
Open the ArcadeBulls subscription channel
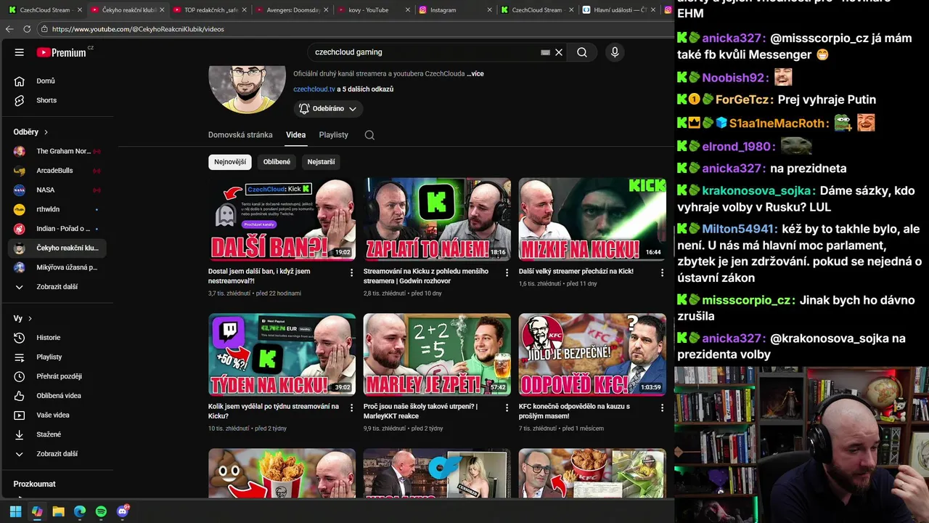coord(57,171)
